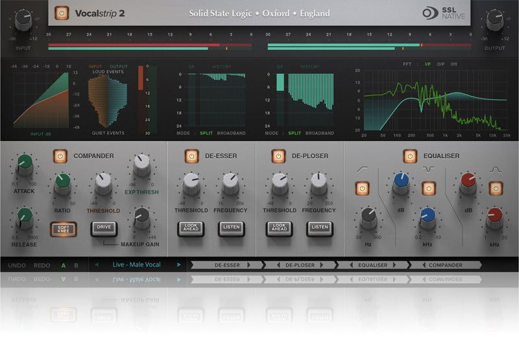Image resolution: width=519 pixels, height=337 pixels.
Task: Select preset slot A
Action: [x=63, y=265]
